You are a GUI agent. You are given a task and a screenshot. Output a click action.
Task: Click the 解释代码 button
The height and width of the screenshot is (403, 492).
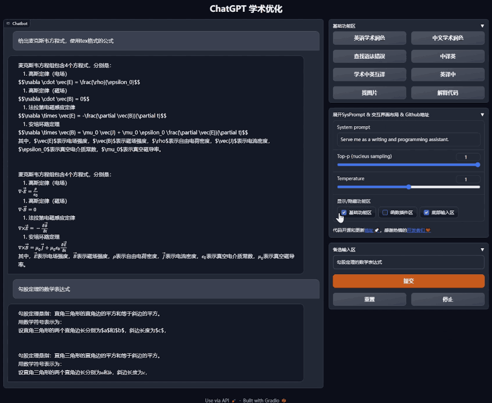448,93
